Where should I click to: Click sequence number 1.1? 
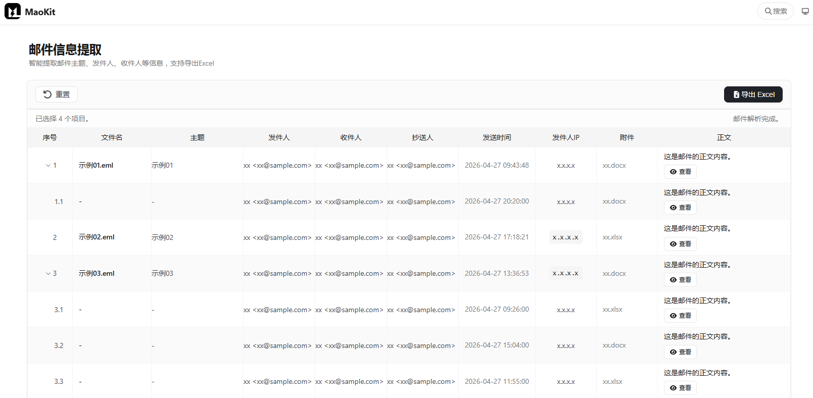tap(59, 202)
